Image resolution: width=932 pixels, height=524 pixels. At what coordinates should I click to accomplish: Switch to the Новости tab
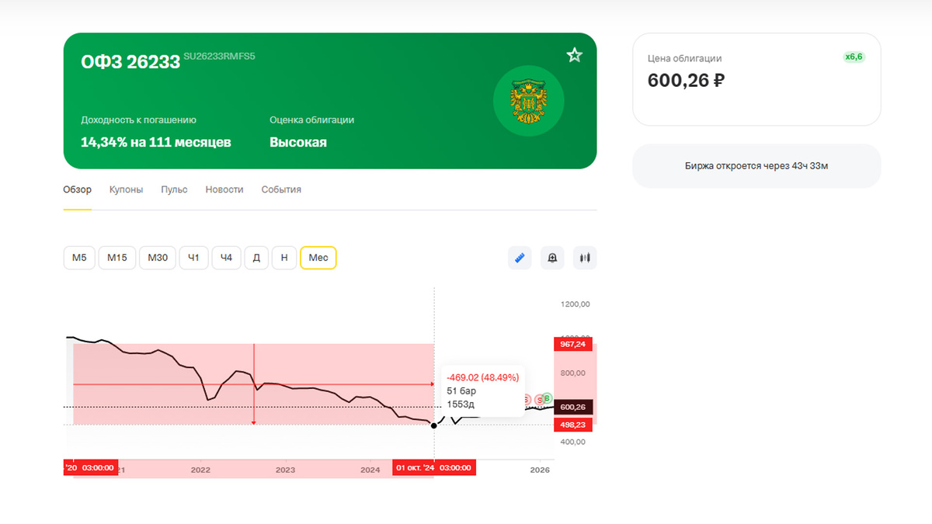point(224,189)
